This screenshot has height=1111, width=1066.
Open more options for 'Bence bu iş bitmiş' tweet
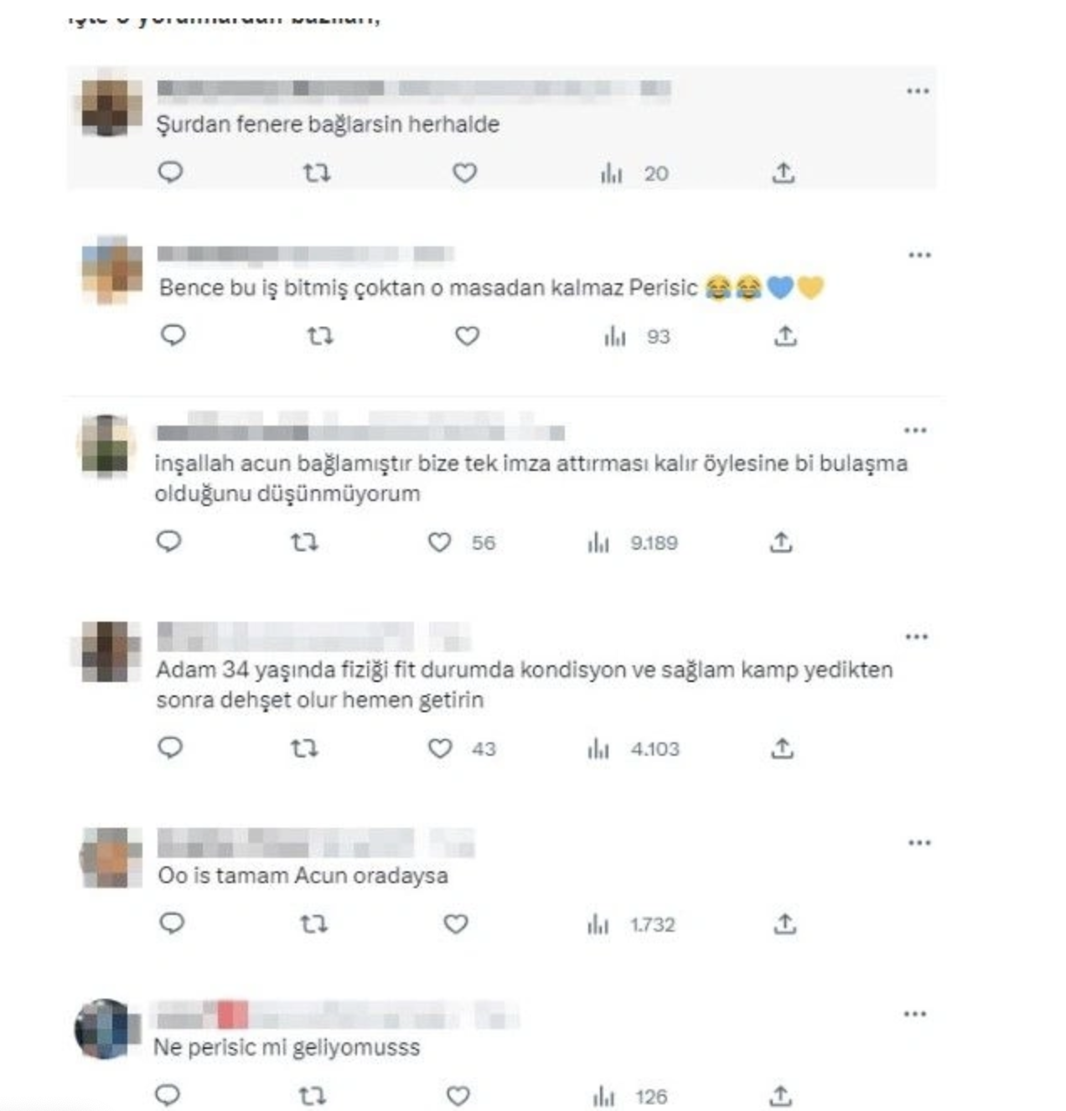click(919, 255)
